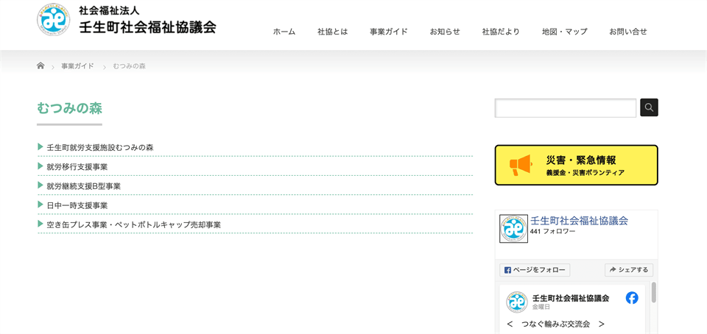
Task: Click the Facebook logo icon in post
Action: [x=632, y=298]
